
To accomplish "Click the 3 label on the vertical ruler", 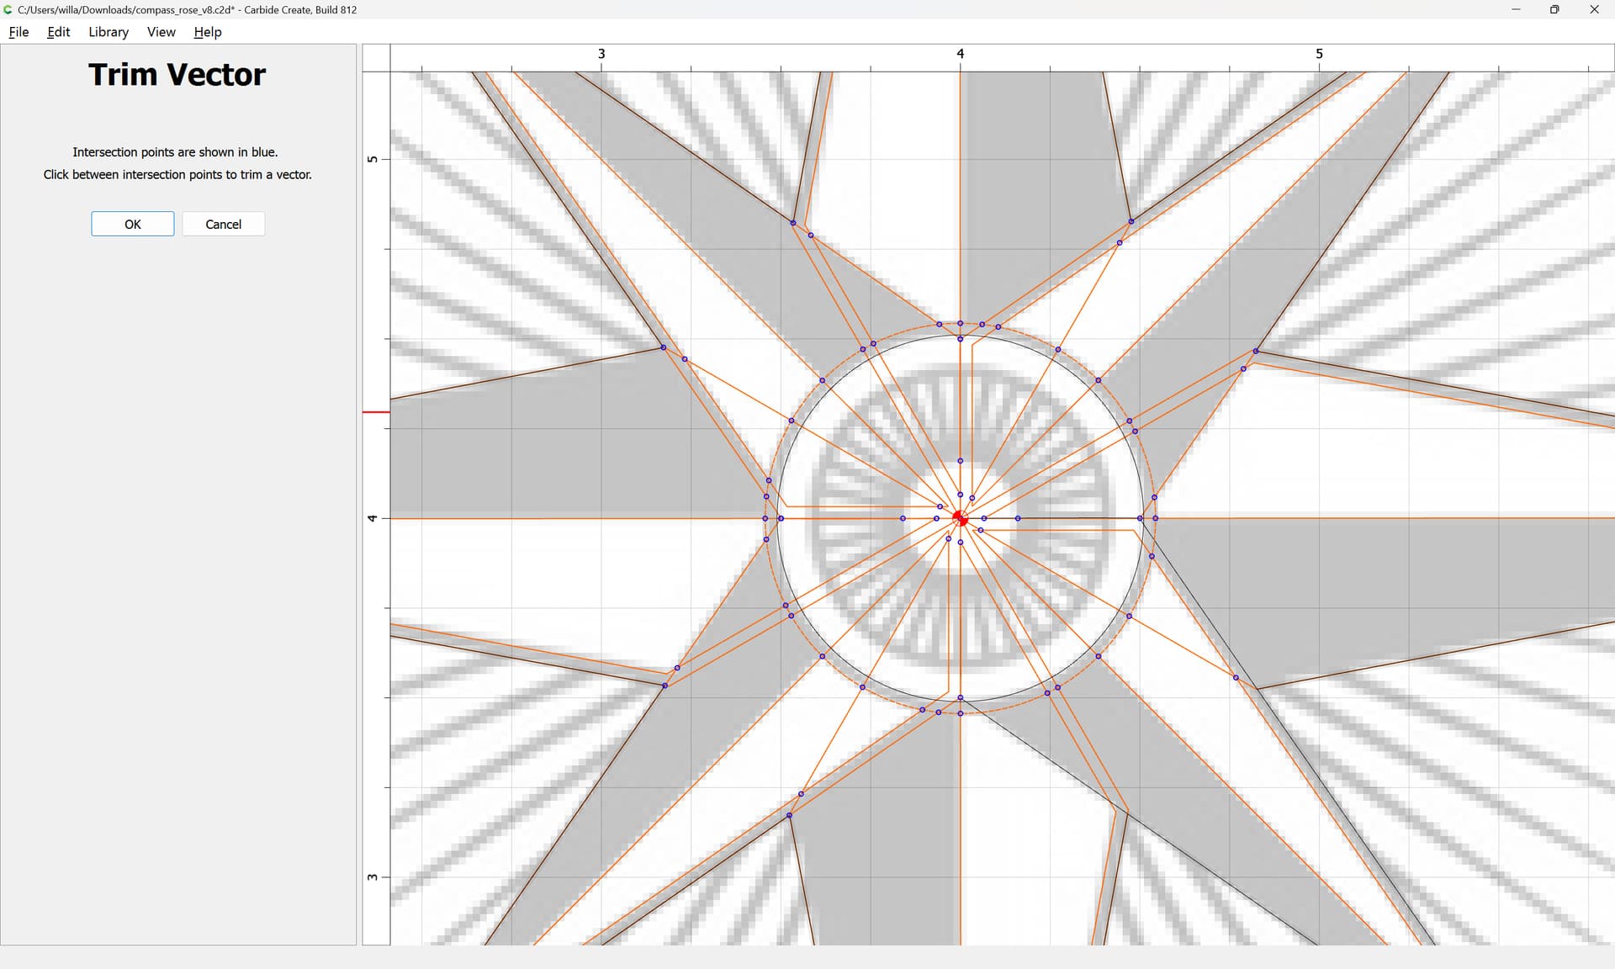I will tap(373, 877).
